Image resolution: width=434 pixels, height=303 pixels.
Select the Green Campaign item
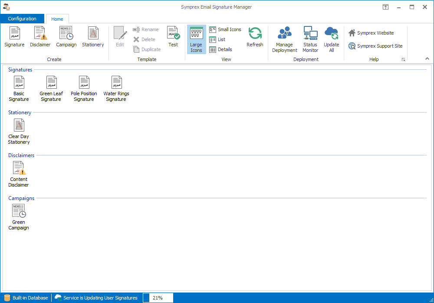(x=19, y=217)
